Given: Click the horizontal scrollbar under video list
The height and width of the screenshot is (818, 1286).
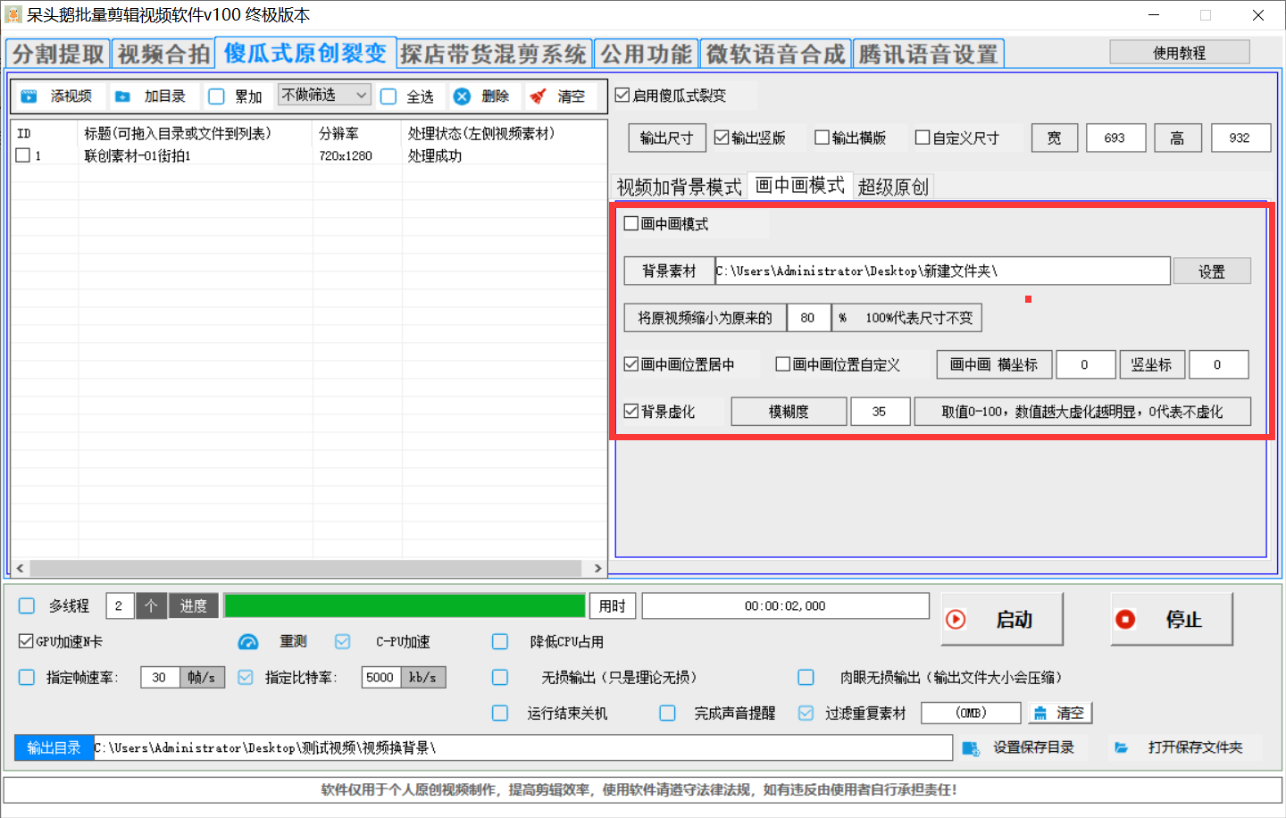Looking at the screenshot, I should pos(304,568).
